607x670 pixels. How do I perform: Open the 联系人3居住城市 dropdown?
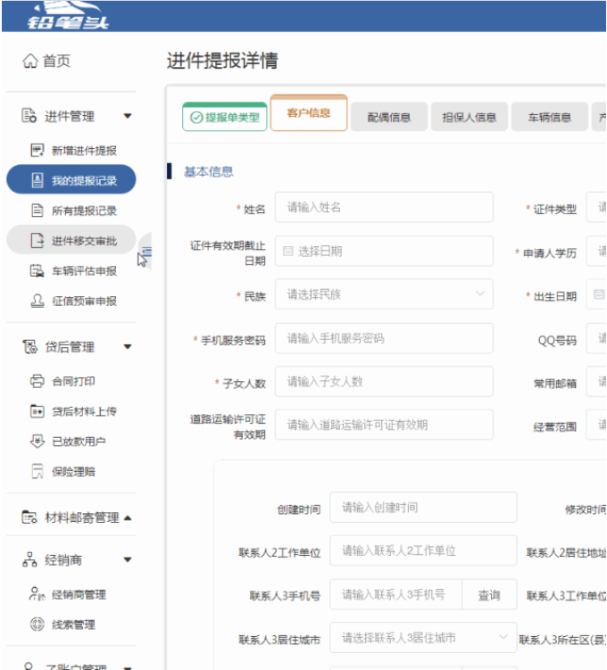(x=423, y=639)
